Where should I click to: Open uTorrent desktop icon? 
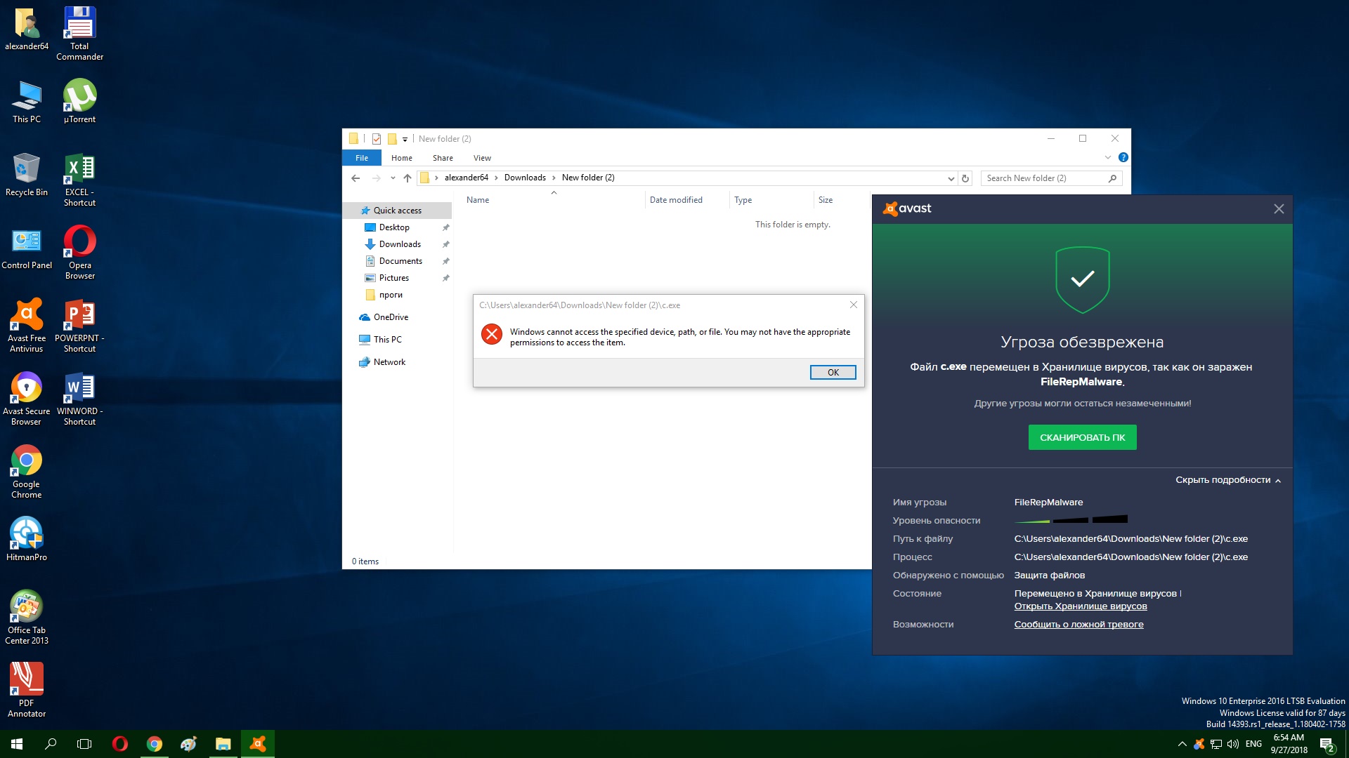click(x=79, y=100)
